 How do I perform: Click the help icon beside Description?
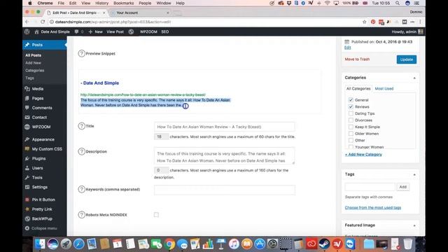tap(81, 151)
